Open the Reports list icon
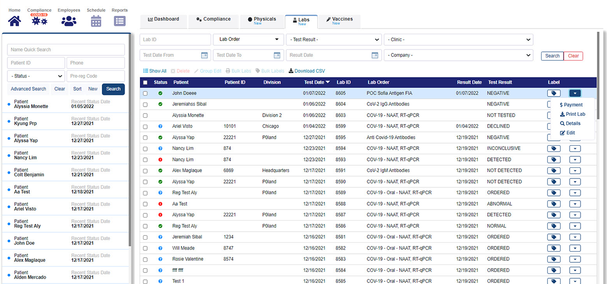Screen dimensions: 607x284 (120, 21)
